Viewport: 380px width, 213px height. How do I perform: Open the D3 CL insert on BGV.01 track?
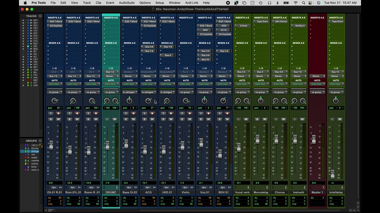[224, 30]
